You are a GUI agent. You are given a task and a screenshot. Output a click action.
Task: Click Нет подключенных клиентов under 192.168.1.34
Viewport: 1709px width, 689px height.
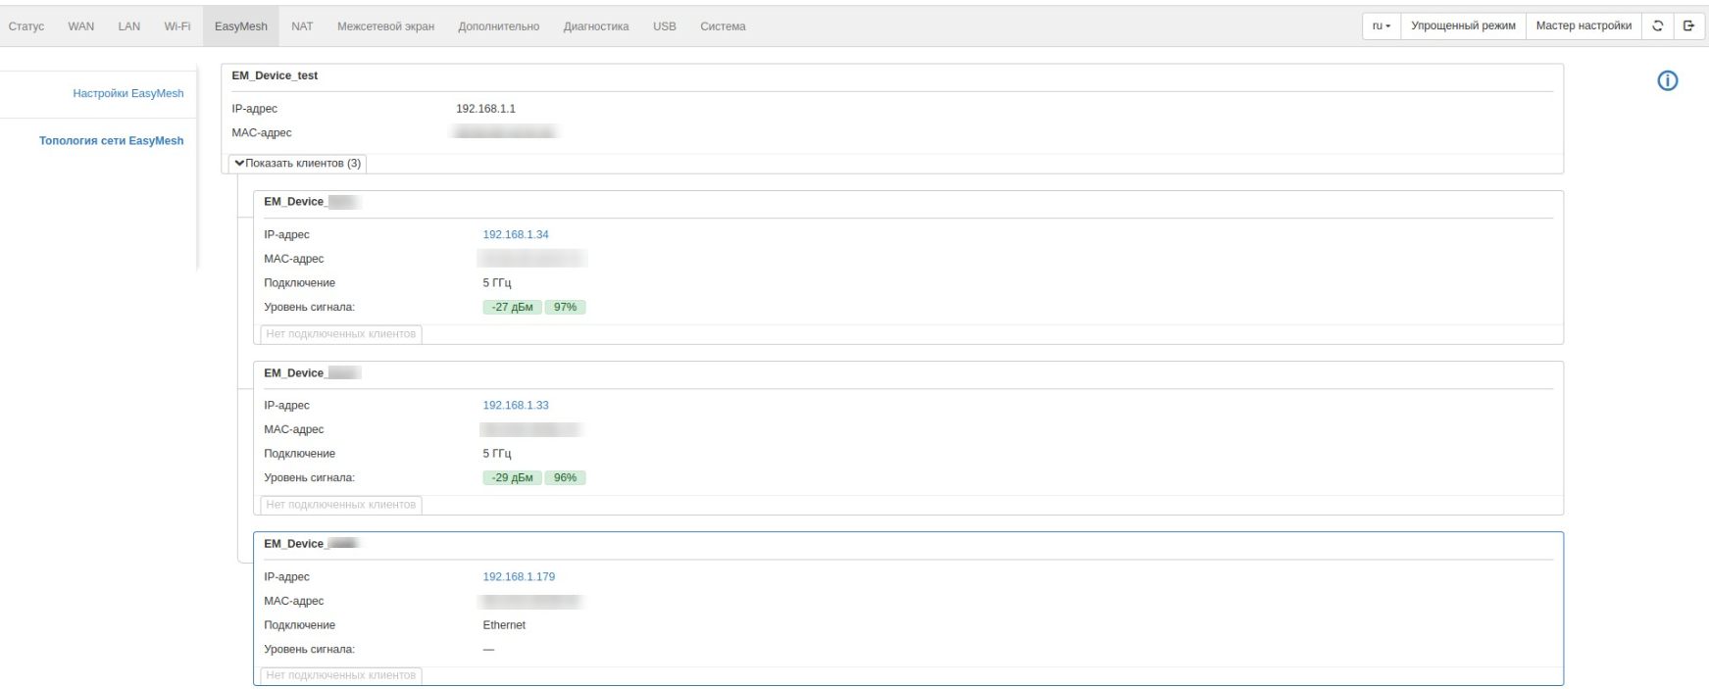click(x=341, y=334)
